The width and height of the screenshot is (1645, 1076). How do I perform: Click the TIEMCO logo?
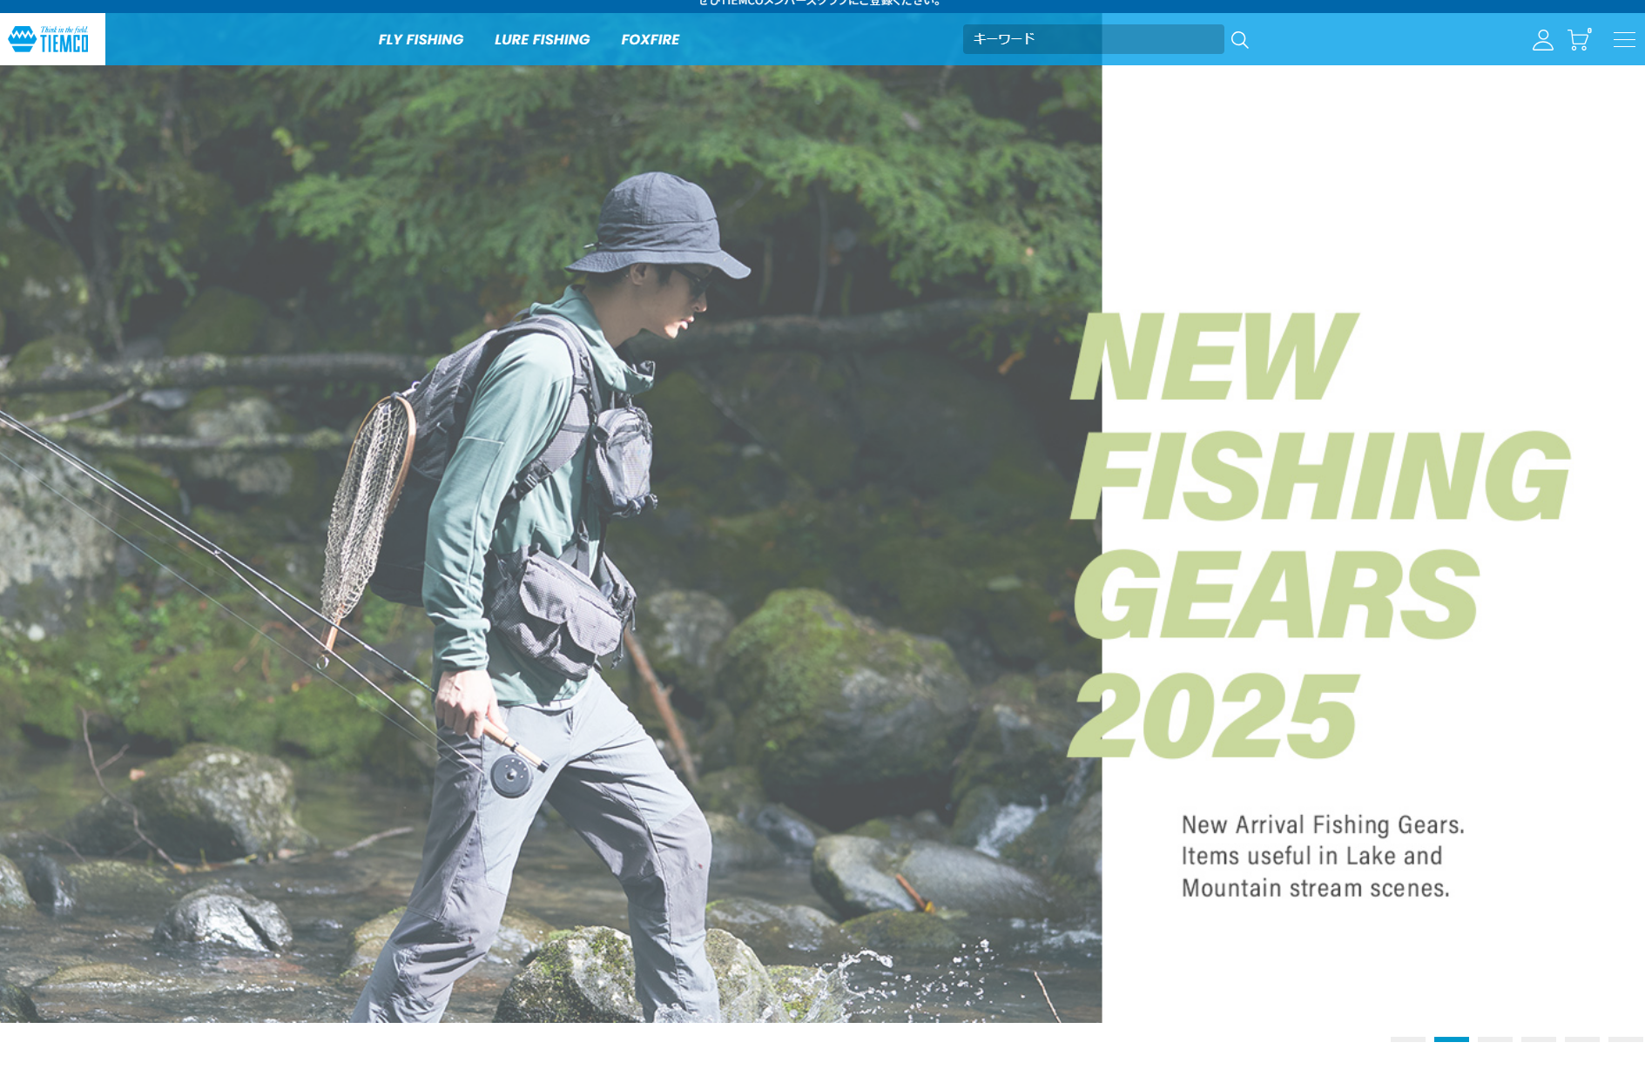coord(50,39)
